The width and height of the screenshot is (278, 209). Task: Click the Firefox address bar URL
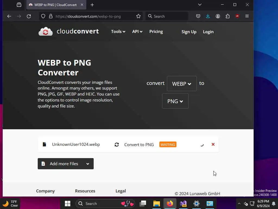[88, 16]
